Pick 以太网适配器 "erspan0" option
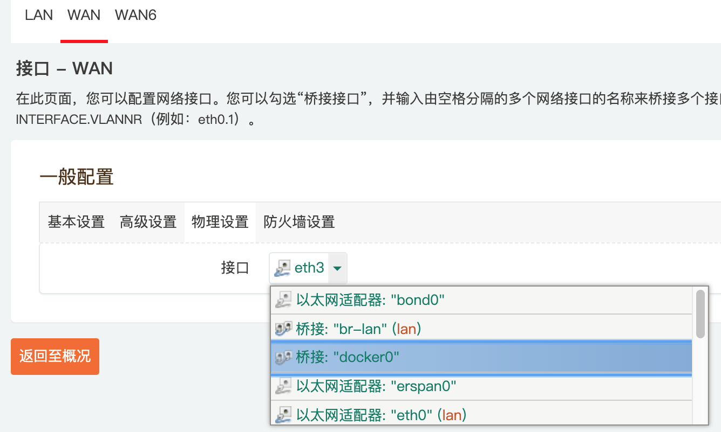This screenshot has height=432, width=721. [376, 386]
